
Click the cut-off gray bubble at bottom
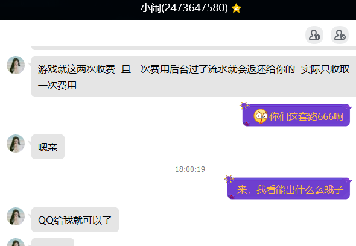[52, 242]
